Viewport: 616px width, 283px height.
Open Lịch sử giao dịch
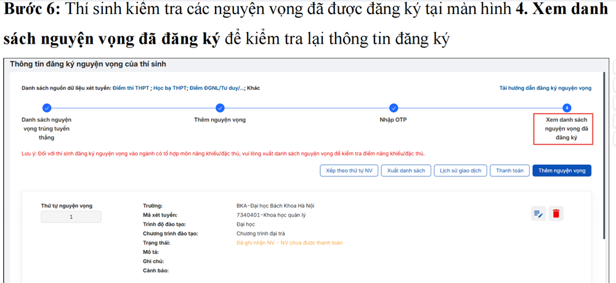pyautogui.click(x=460, y=171)
